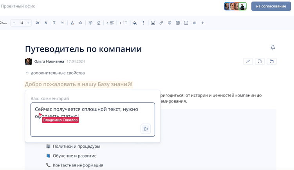Insert an info block from the toolbar
This screenshot has height=170, width=294.
(186, 23)
